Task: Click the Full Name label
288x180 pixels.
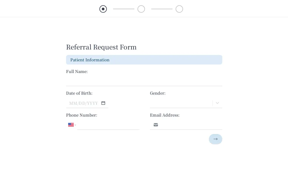Action: [x=77, y=71]
